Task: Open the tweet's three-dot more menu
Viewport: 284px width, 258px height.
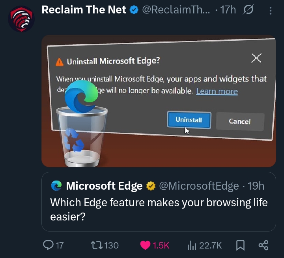Action: [271, 11]
